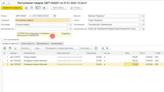
Task: Expand the Магазин dropdown list
Action: 141,16
